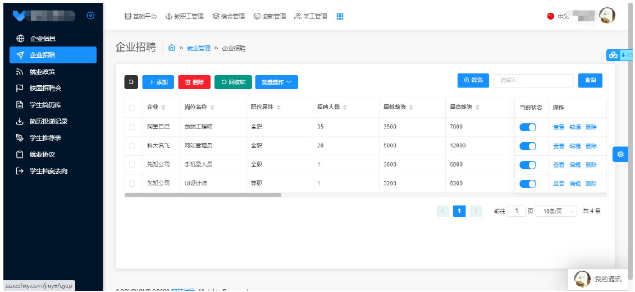This screenshot has width=635, height=292.
Task: Open the 10条/页 page size dropdown
Action: (x=556, y=211)
